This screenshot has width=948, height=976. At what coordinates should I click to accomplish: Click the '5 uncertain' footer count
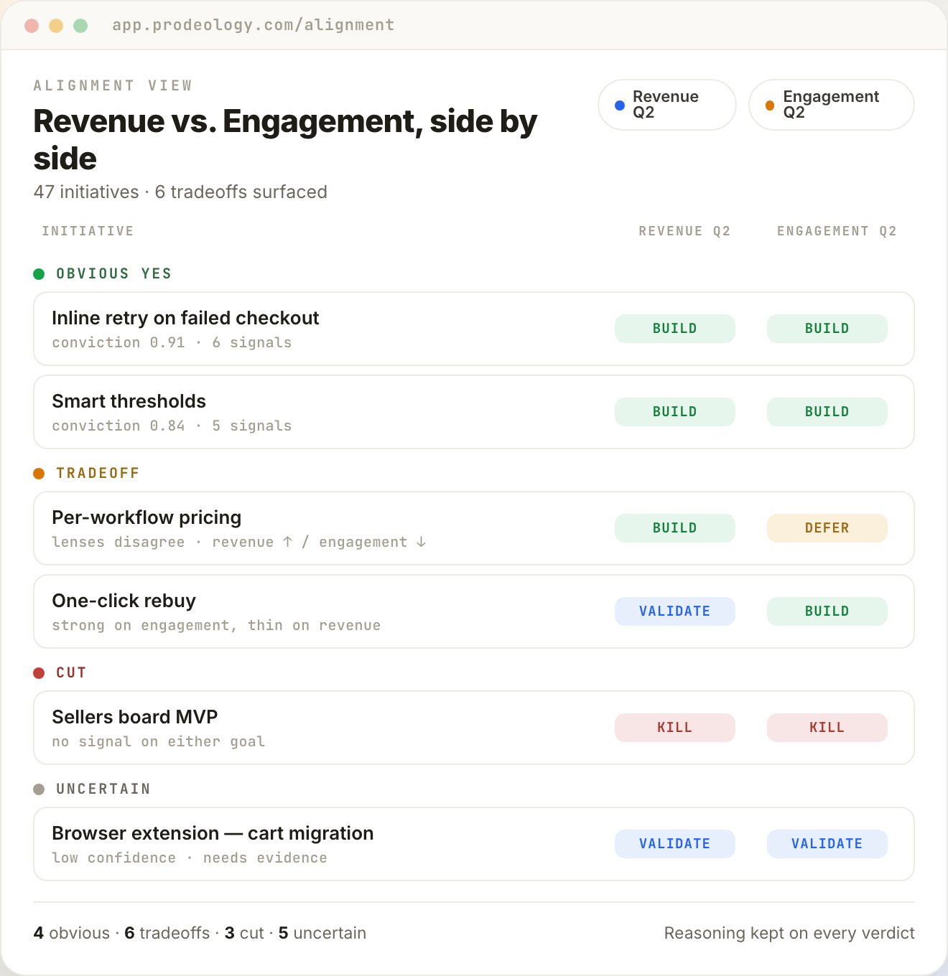tap(322, 933)
